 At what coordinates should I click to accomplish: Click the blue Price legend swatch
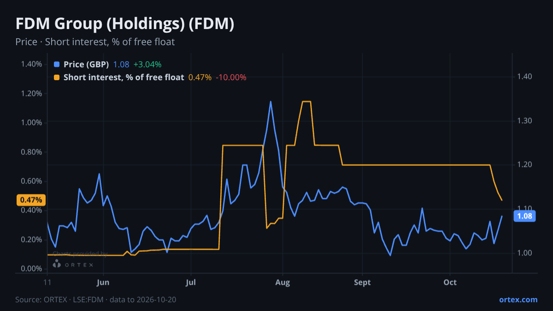coord(57,64)
